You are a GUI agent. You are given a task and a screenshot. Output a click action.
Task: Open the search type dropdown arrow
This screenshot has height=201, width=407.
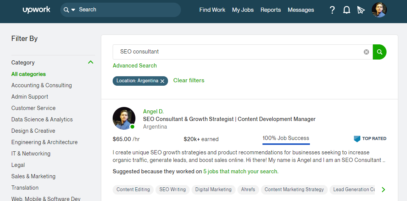(73, 10)
